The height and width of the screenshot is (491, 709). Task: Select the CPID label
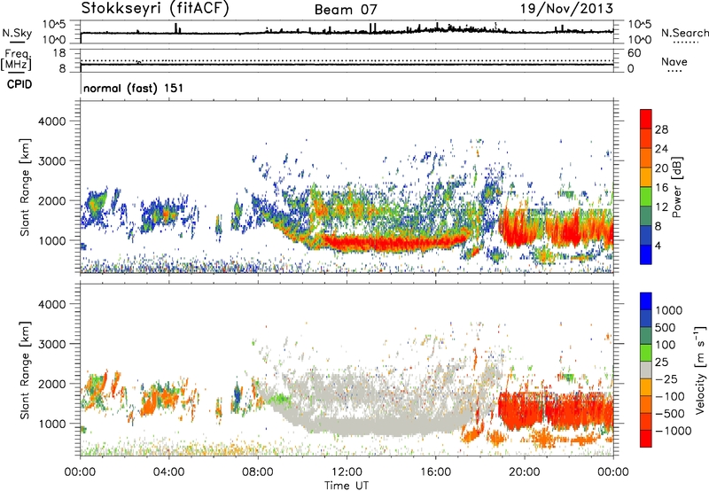pyautogui.click(x=19, y=84)
